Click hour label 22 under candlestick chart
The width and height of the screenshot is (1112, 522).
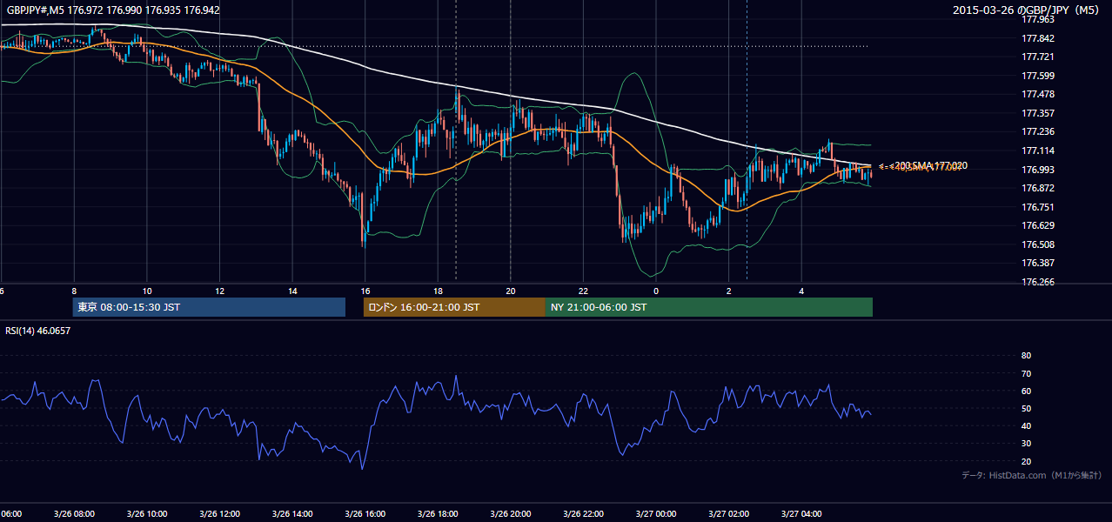[583, 291]
